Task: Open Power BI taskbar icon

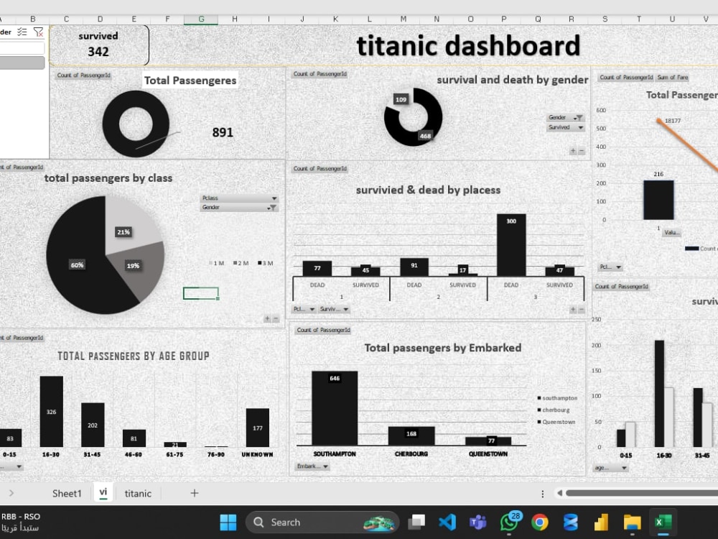Action: tap(601, 522)
